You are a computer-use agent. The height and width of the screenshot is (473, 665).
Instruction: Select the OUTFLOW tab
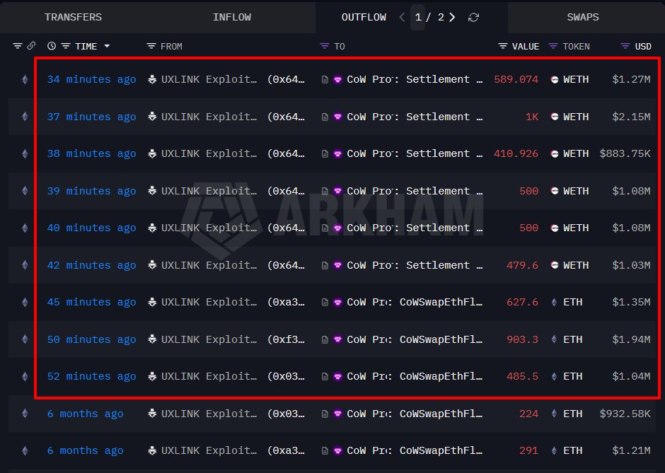point(364,17)
